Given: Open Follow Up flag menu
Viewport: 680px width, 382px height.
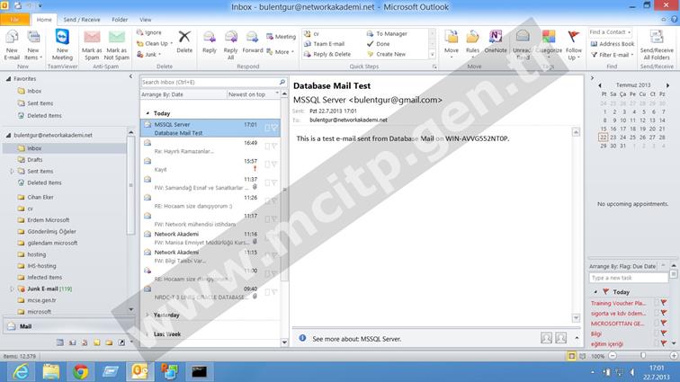Looking at the screenshot, I should (x=574, y=45).
